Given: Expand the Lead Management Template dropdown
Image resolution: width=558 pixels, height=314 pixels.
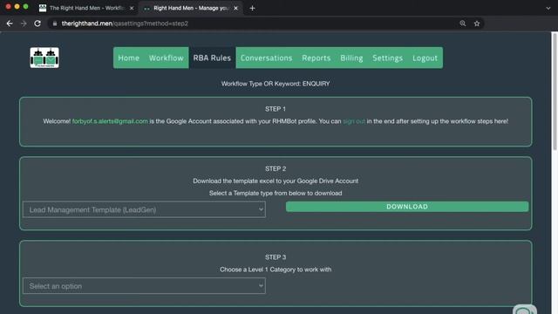Looking at the screenshot, I should click(x=144, y=209).
